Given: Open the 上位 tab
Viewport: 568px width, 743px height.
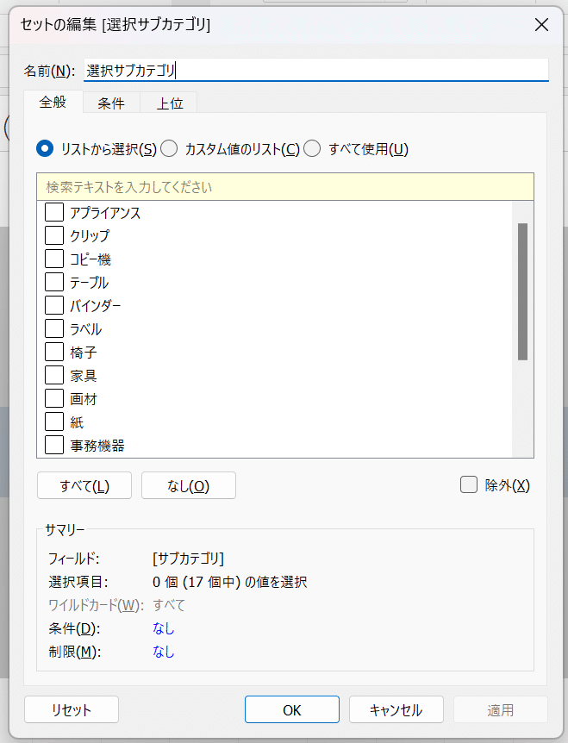Looking at the screenshot, I should [x=169, y=103].
